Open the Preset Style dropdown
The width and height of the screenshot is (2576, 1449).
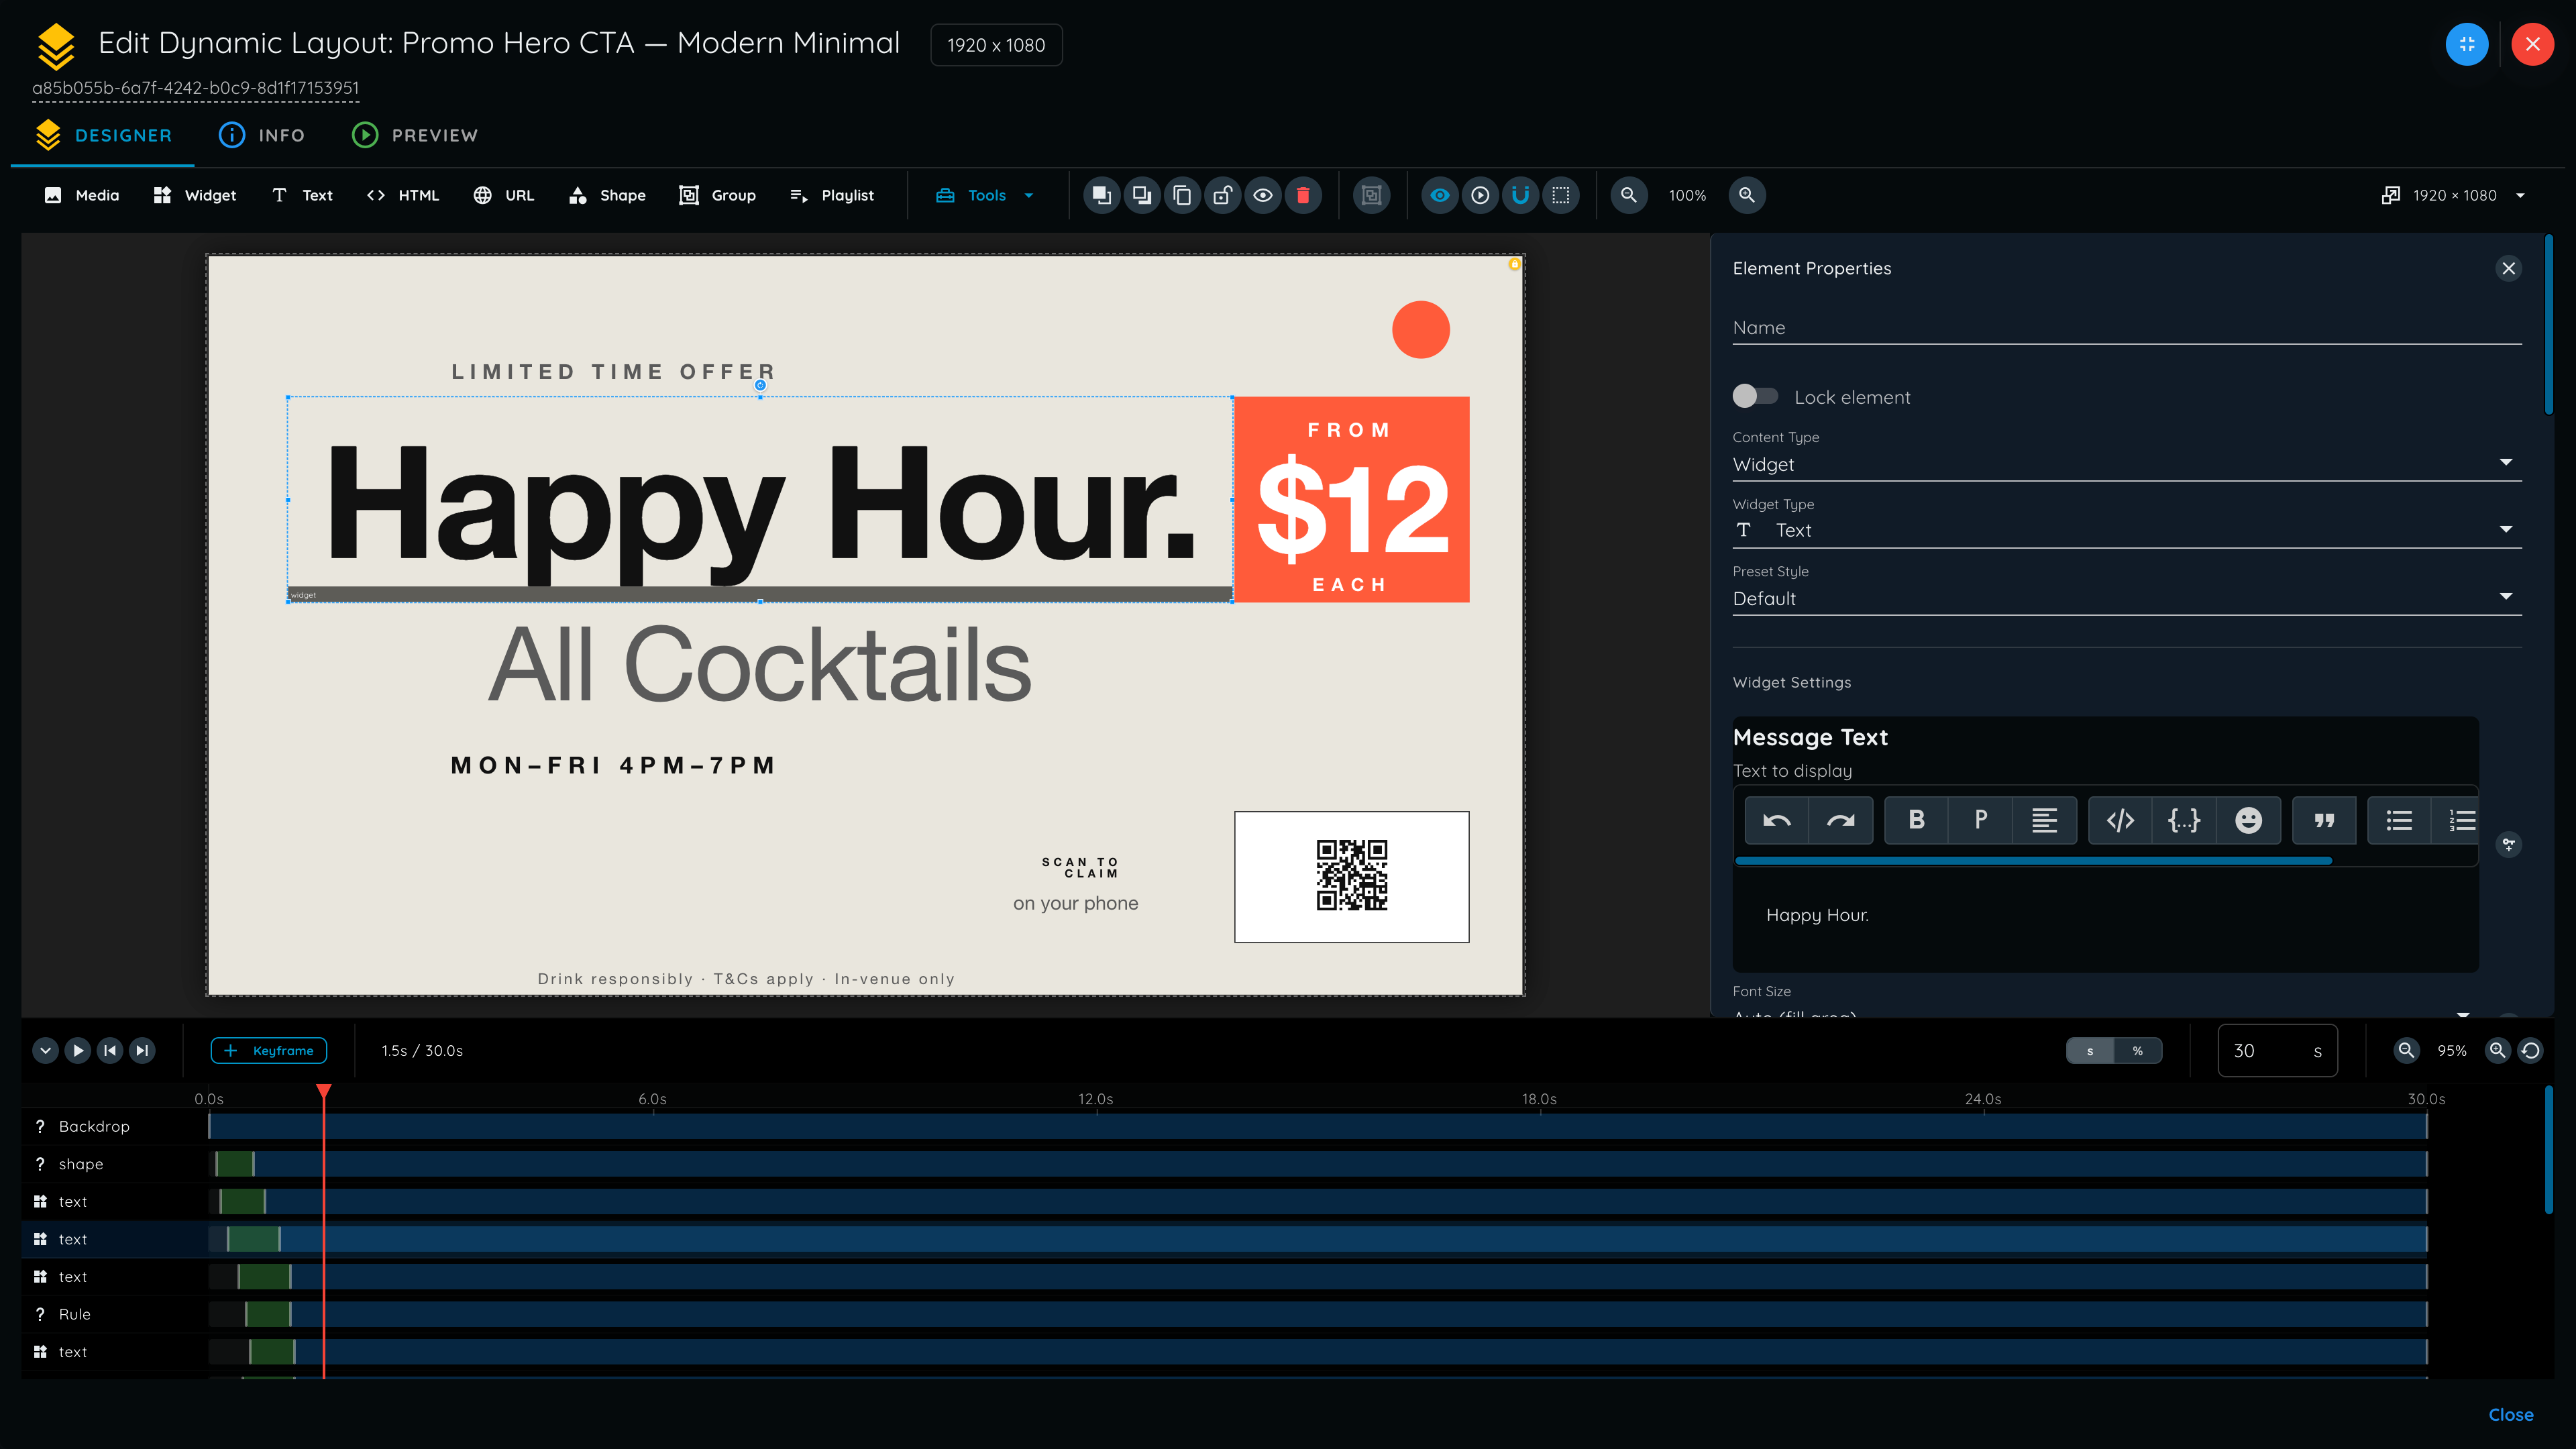pos(2127,598)
